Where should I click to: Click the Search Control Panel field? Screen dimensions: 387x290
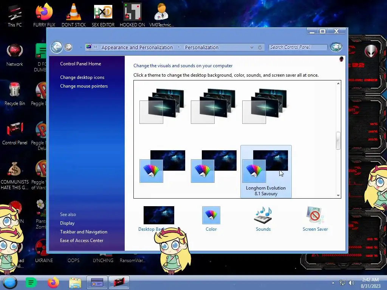point(298,47)
